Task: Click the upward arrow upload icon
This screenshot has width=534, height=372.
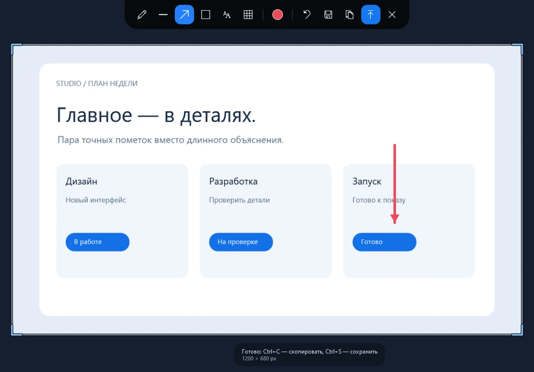Action: pos(370,15)
